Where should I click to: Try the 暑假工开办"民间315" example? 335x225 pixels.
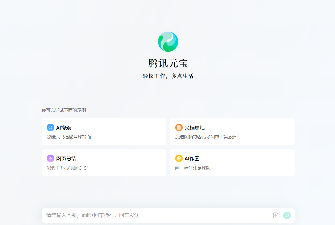pyautogui.click(x=67, y=168)
